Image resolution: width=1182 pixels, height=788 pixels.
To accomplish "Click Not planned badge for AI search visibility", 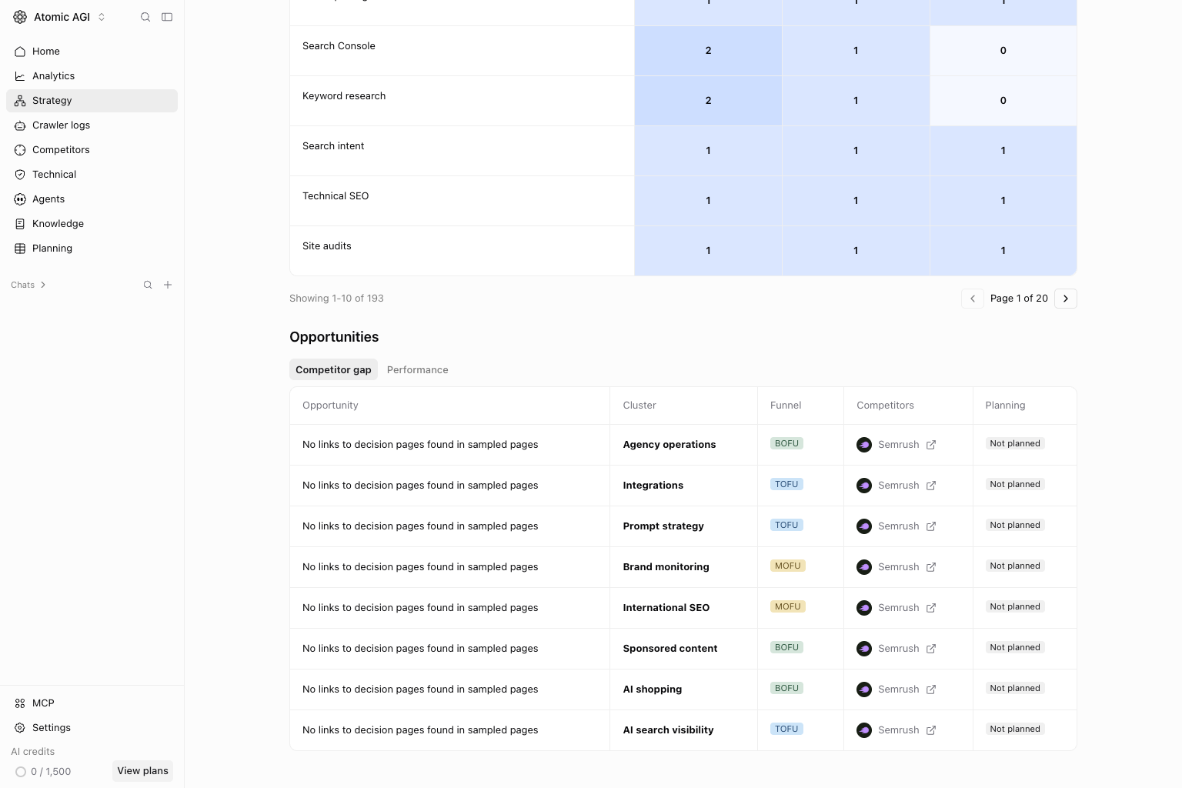I will [x=1015, y=730].
